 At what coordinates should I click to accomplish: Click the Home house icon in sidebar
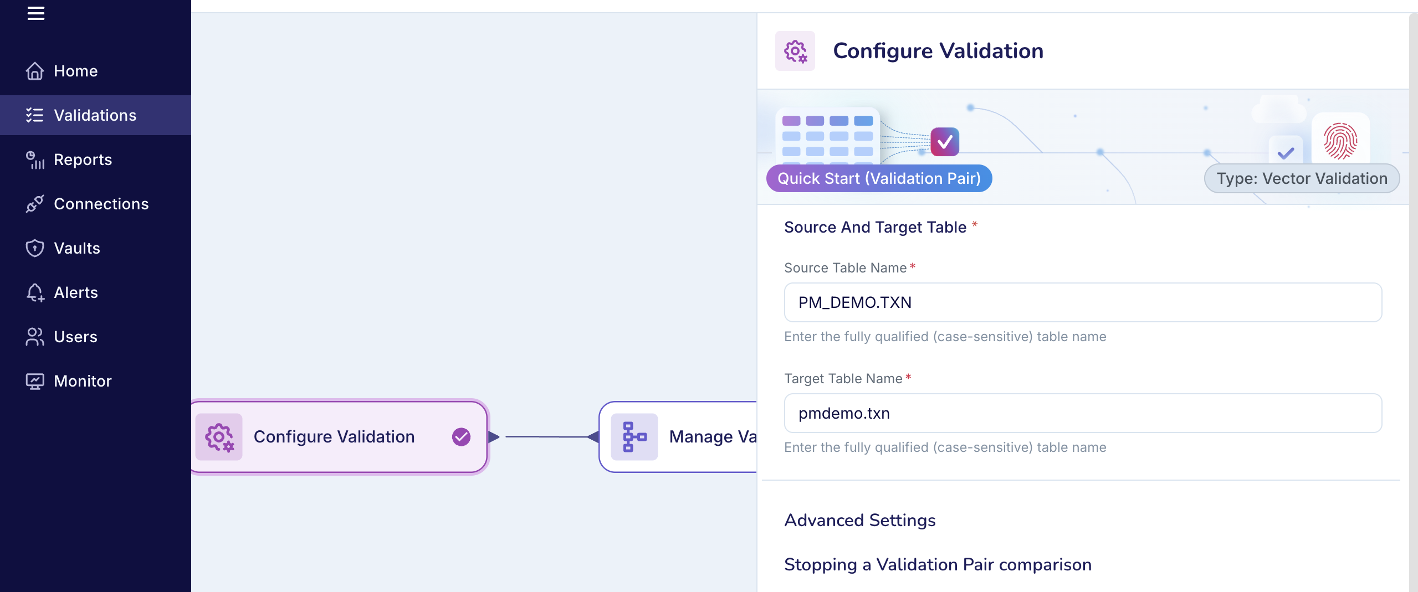click(34, 71)
